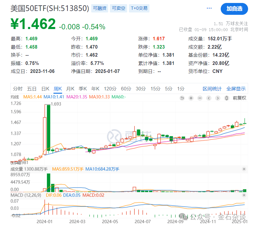
Task: Click the 可融资 tag
Action: pos(100,8)
